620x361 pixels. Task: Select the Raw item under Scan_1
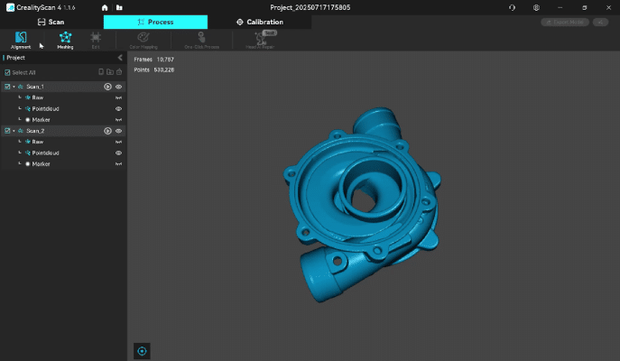tap(38, 97)
